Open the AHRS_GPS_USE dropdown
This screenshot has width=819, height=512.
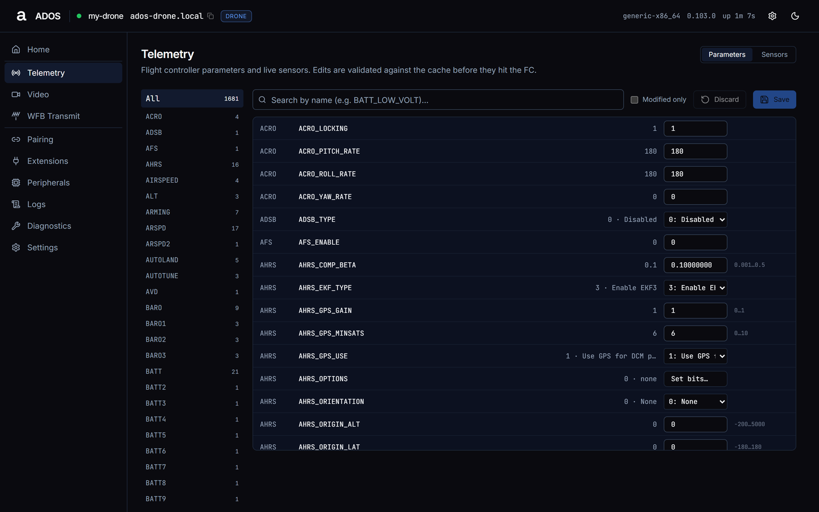click(696, 356)
